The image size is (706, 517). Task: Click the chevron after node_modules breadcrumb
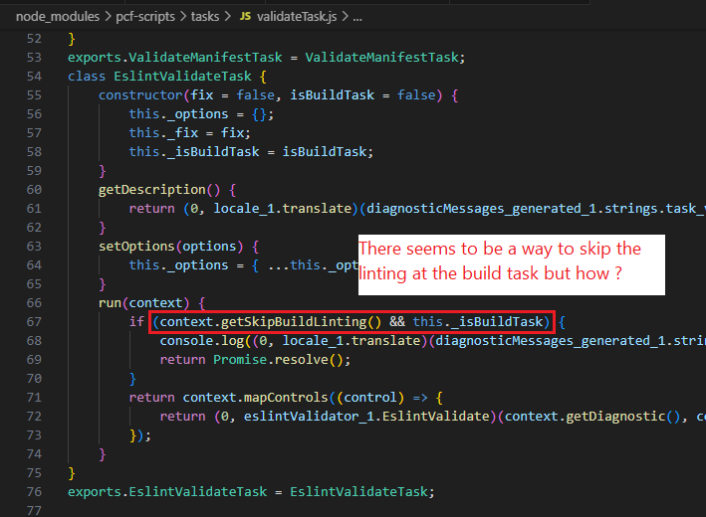click(107, 18)
